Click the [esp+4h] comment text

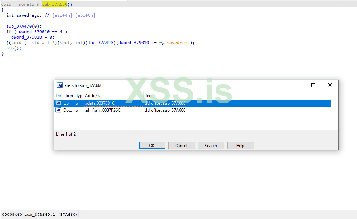tap(62, 15)
